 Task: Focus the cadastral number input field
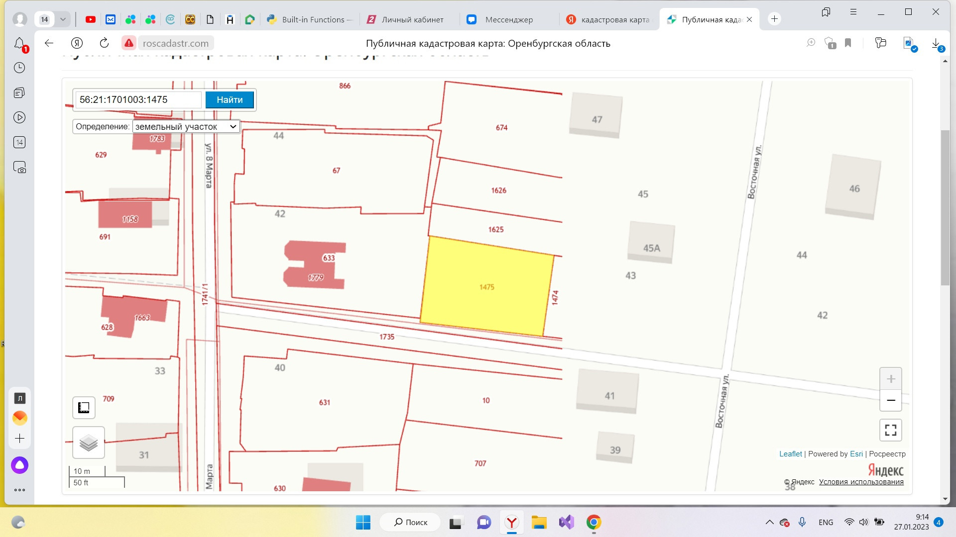coord(138,100)
